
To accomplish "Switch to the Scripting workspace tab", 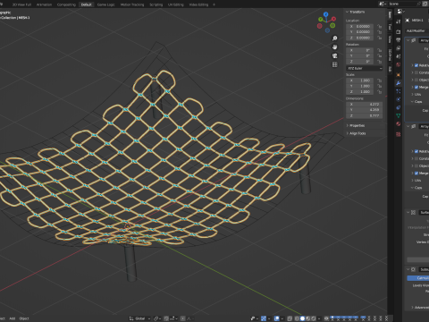I will (x=156, y=4).
